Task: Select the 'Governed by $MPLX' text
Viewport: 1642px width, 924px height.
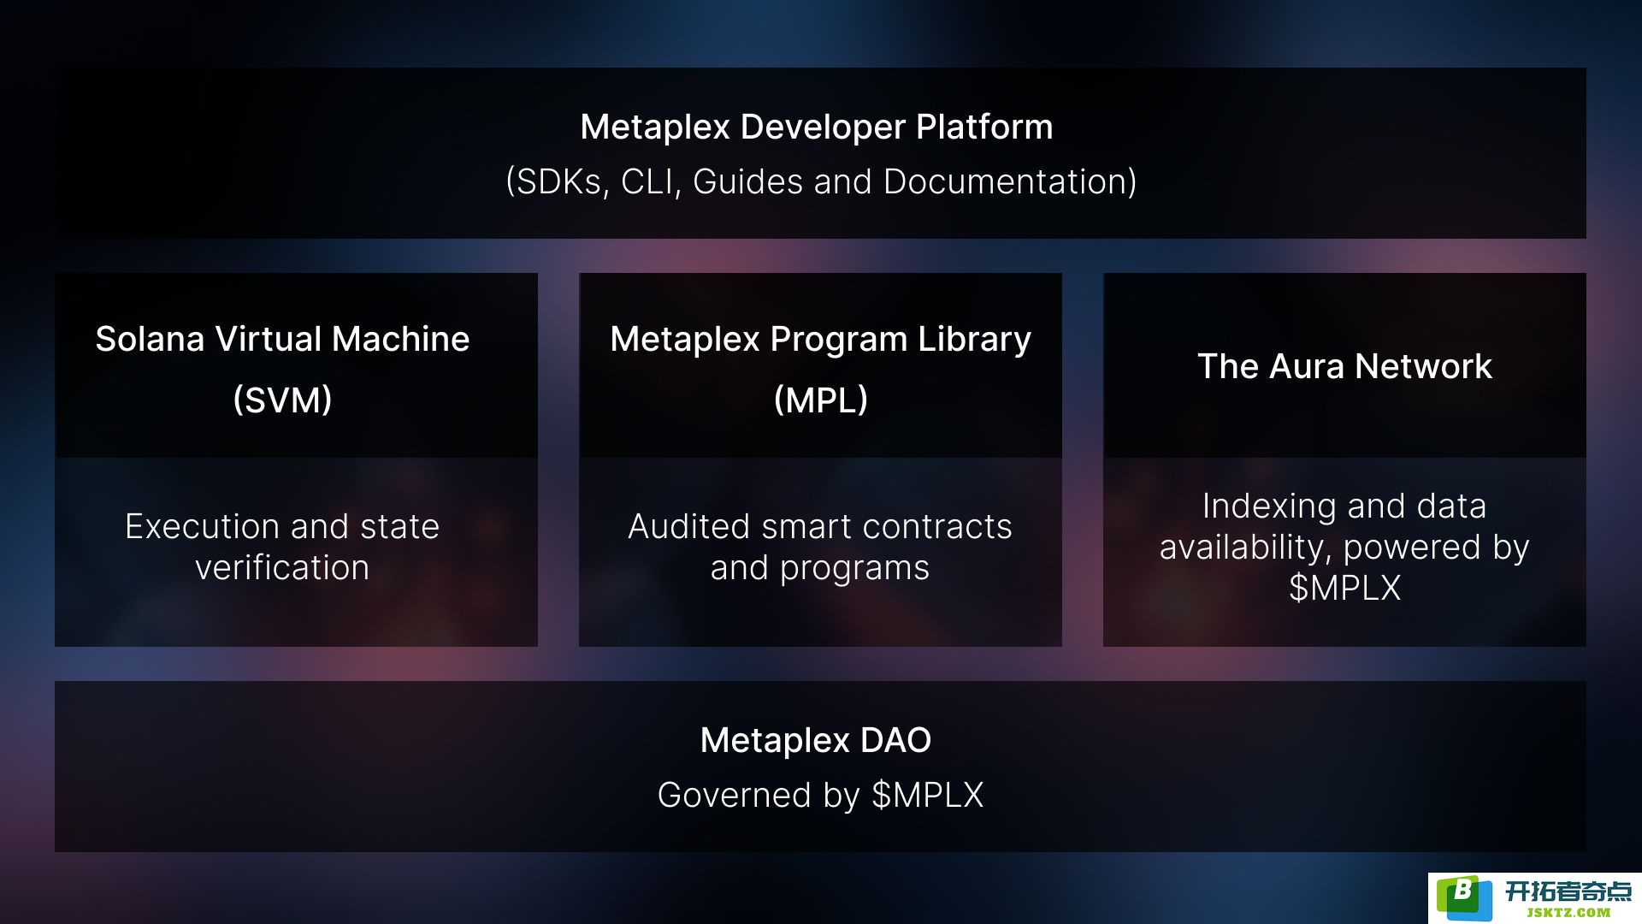Action: [820, 795]
